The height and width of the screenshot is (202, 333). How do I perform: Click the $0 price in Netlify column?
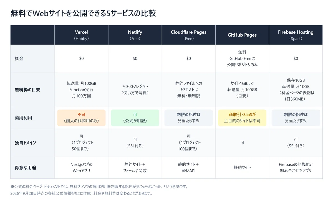pos(135,59)
